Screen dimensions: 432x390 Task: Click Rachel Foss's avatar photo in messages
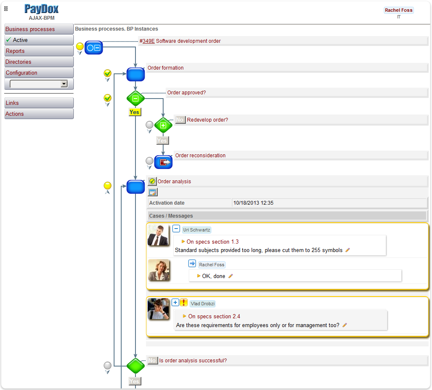(x=159, y=270)
